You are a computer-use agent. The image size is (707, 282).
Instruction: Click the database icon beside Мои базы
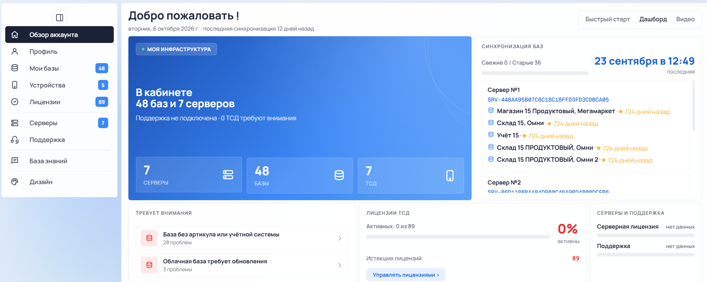15,68
